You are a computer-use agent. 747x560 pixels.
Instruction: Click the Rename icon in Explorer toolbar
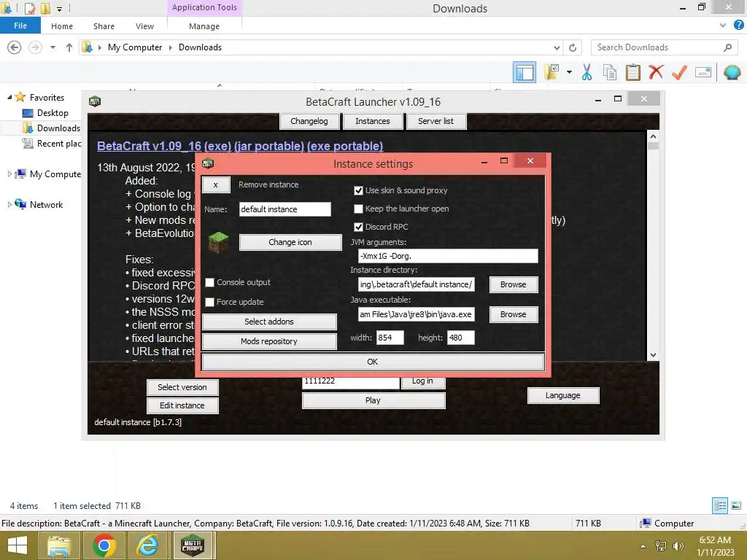click(x=703, y=72)
